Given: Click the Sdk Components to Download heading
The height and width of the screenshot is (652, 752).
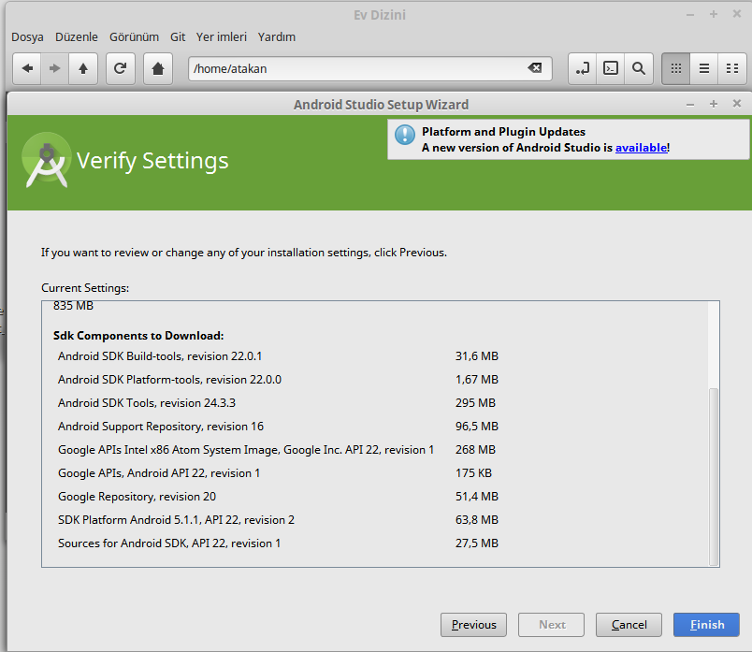Looking at the screenshot, I should (x=138, y=336).
